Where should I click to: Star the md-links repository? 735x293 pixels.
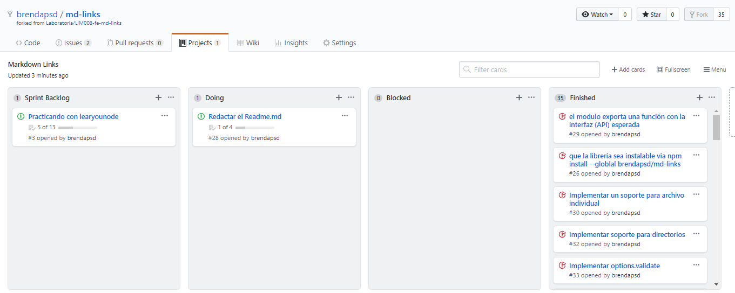(x=651, y=15)
